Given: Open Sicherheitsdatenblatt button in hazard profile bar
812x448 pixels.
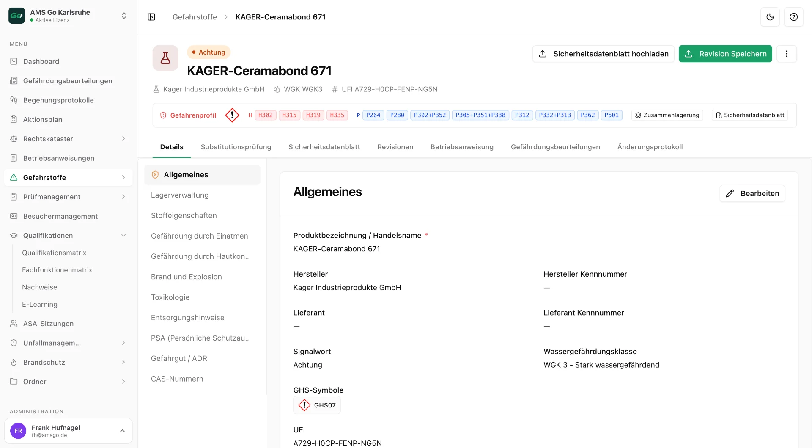Looking at the screenshot, I should (x=750, y=115).
